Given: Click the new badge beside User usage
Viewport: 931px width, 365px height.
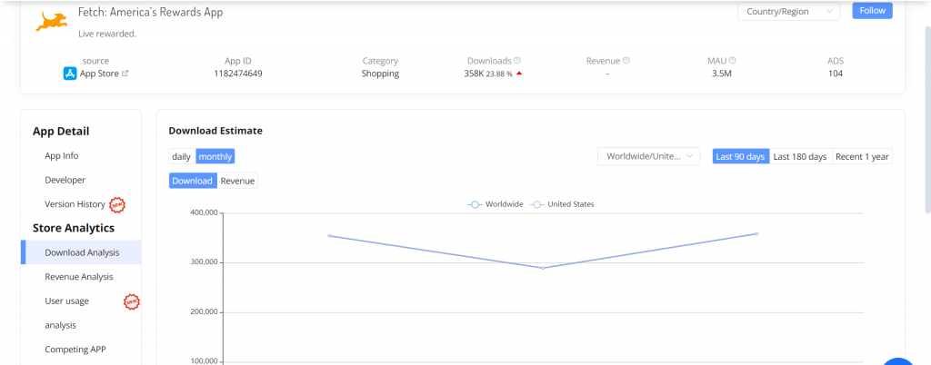Looking at the screenshot, I should (132, 301).
